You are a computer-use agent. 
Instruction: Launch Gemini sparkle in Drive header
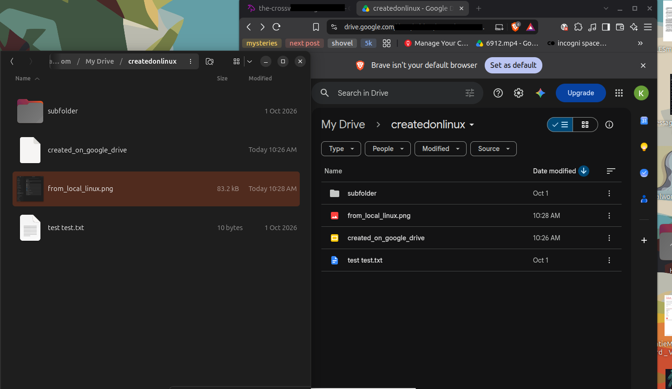pyautogui.click(x=540, y=93)
